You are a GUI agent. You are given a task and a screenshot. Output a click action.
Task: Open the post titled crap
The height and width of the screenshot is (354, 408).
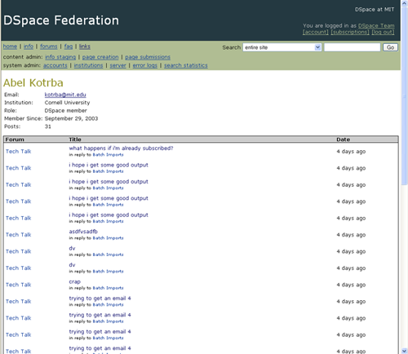75,281
